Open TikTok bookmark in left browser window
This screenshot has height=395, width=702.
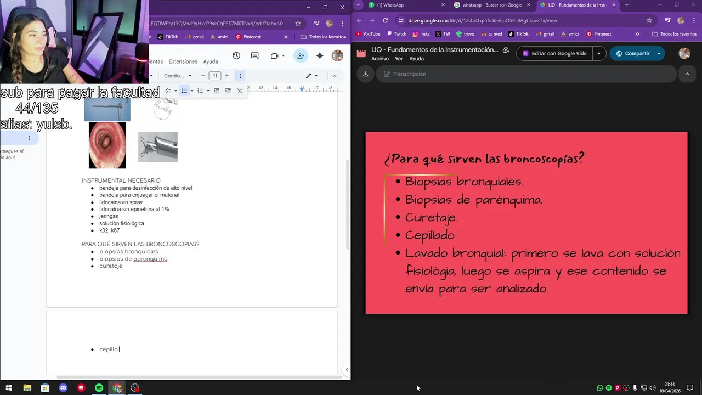(x=168, y=37)
